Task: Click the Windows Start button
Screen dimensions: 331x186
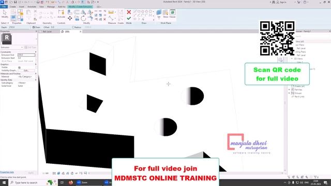Action: 4,182
